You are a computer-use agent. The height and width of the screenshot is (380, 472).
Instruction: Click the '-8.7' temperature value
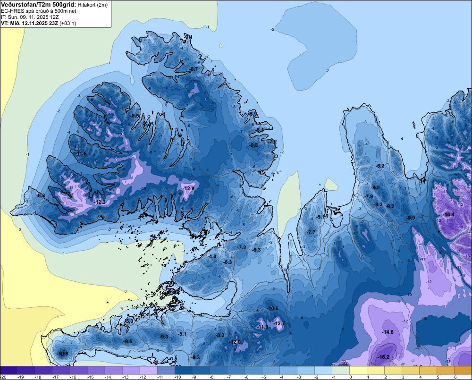pos(193,69)
